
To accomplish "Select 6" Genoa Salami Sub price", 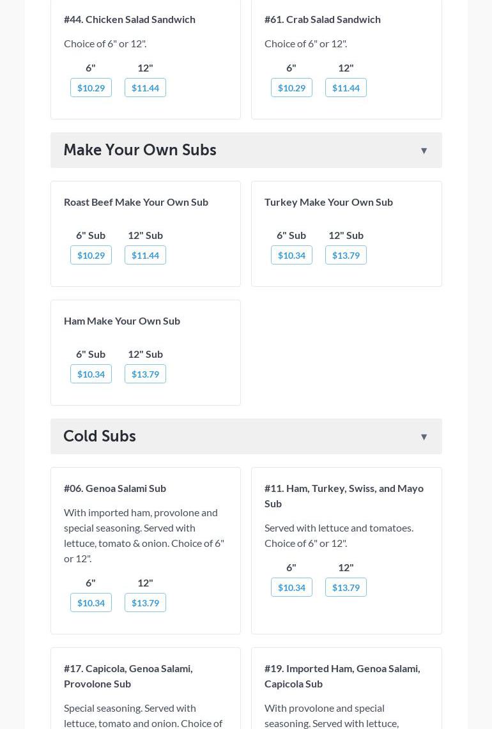I will (91, 602).
